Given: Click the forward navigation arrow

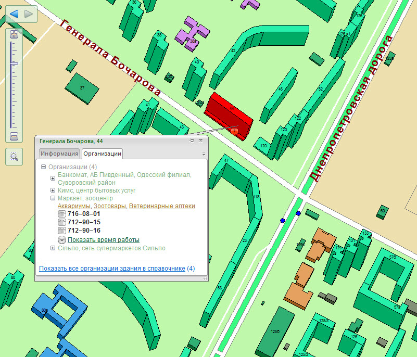Looking at the screenshot, I should pyautogui.click(x=29, y=14).
